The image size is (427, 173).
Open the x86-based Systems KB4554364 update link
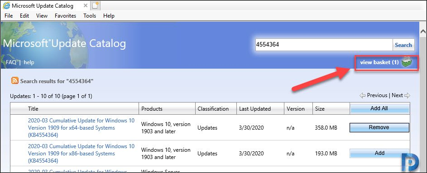coord(81,154)
